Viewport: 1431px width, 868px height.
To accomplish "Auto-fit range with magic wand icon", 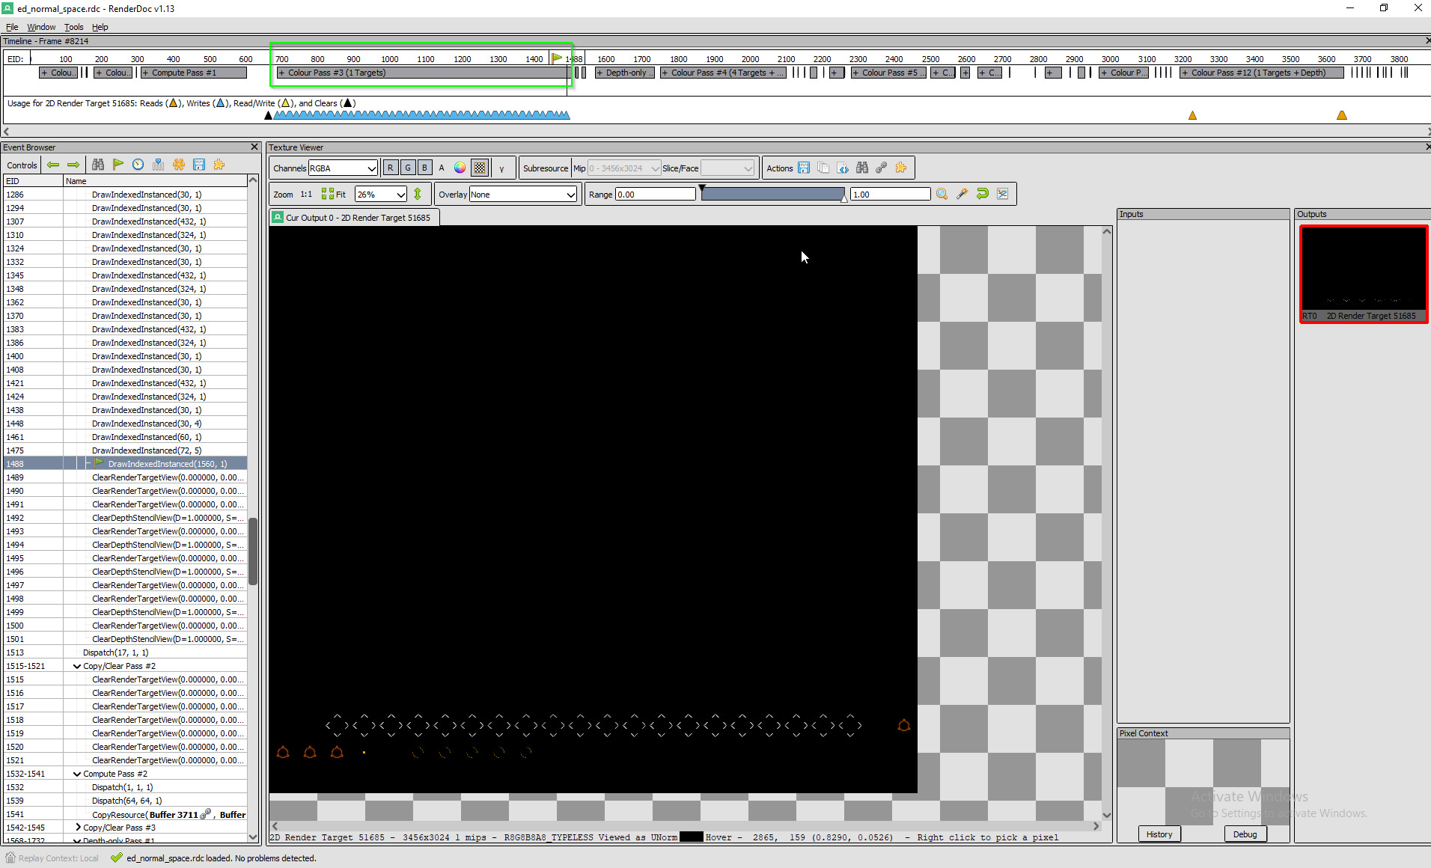I will [x=962, y=194].
